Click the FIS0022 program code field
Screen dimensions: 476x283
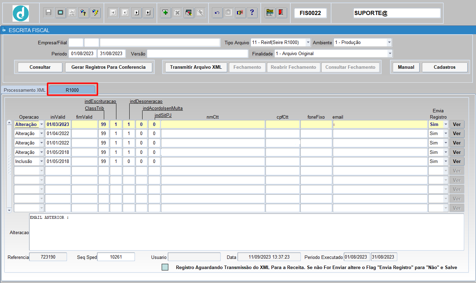[x=310, y=13]
